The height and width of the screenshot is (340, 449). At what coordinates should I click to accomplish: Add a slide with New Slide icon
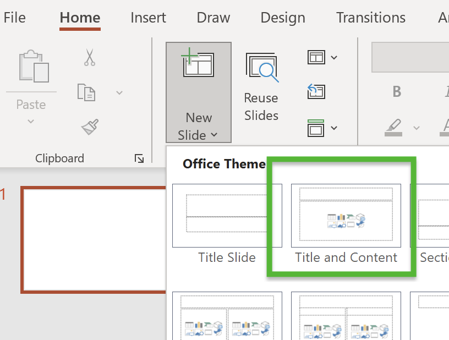pos(198,63)
